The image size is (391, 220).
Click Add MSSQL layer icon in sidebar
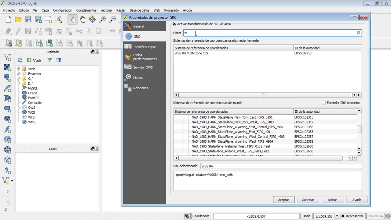[x=7, y=99]
